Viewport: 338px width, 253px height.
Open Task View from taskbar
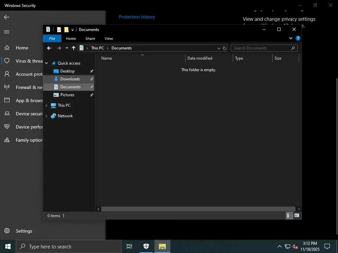click(129, 246)
